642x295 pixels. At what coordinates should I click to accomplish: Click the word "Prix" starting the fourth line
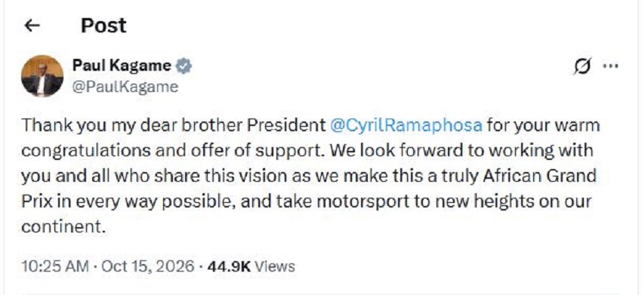click(37, 201)
